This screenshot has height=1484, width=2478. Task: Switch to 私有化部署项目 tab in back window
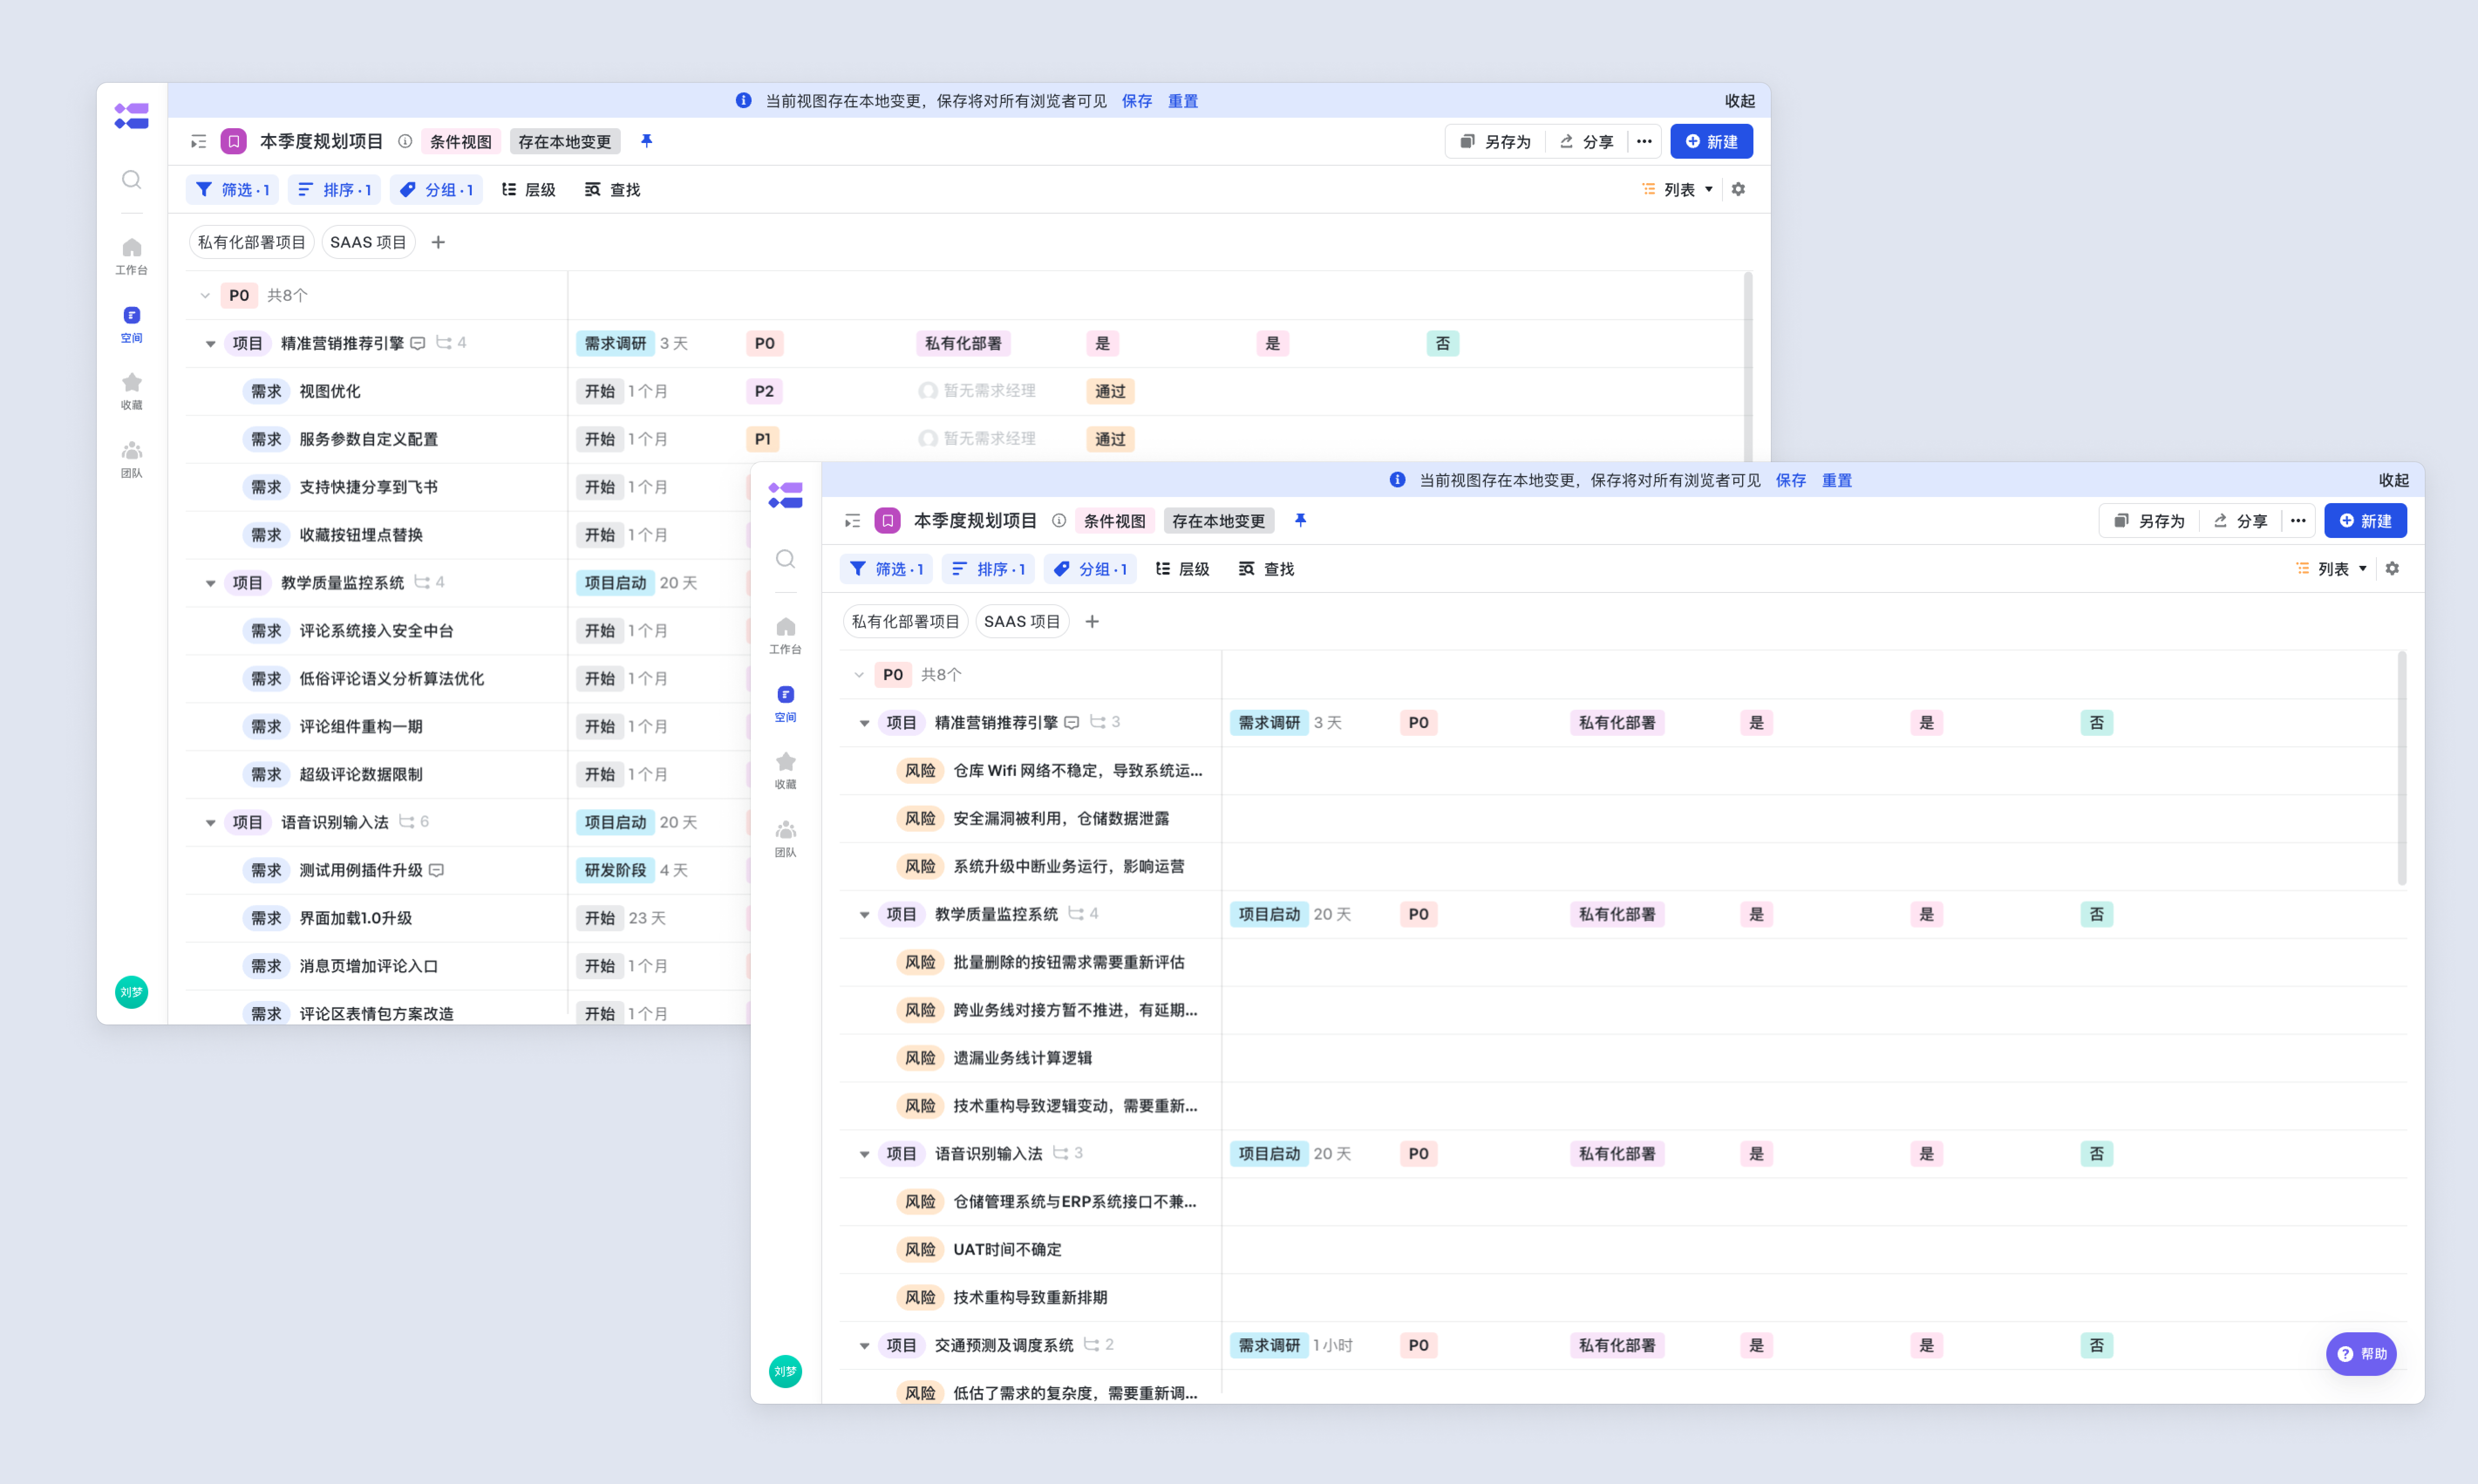(251, 242)
